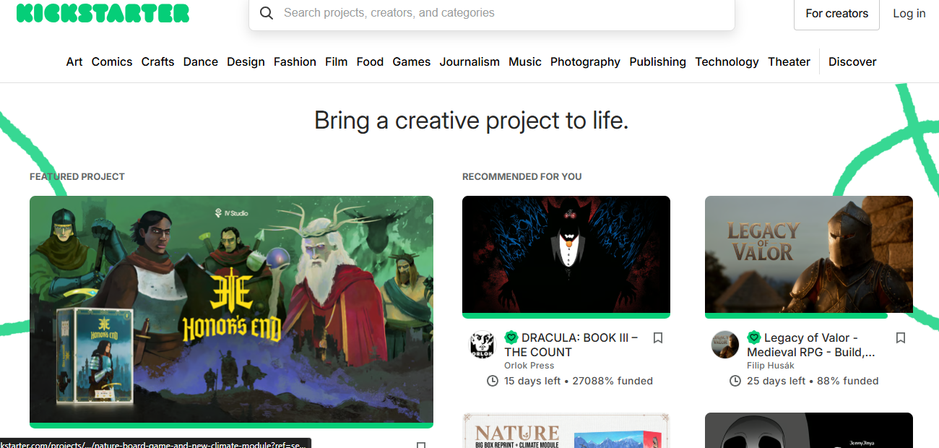Image resolution: width=939 pixels, height=448 pixels.
Task: Open the Technology category
Action: click(x=727, y=62)
